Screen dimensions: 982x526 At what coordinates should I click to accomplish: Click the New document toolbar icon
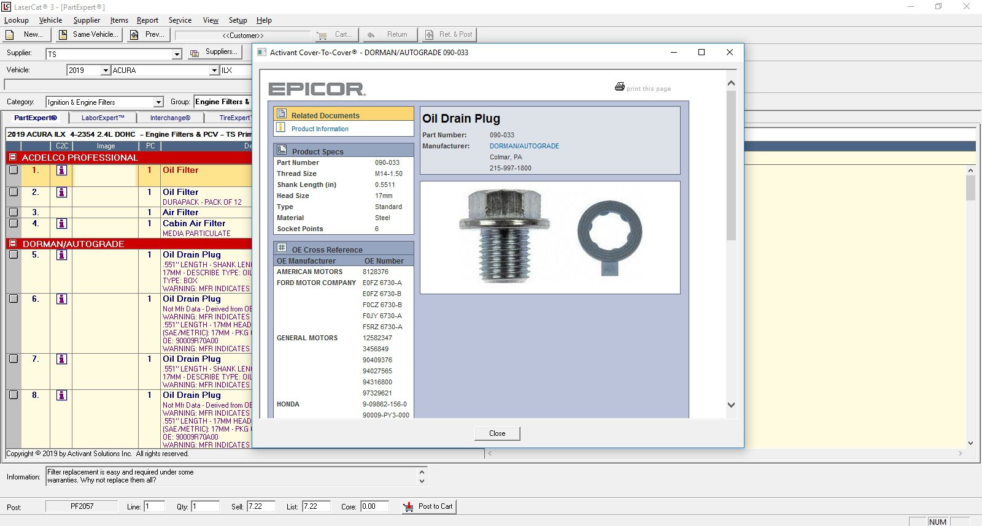[10, 35]
